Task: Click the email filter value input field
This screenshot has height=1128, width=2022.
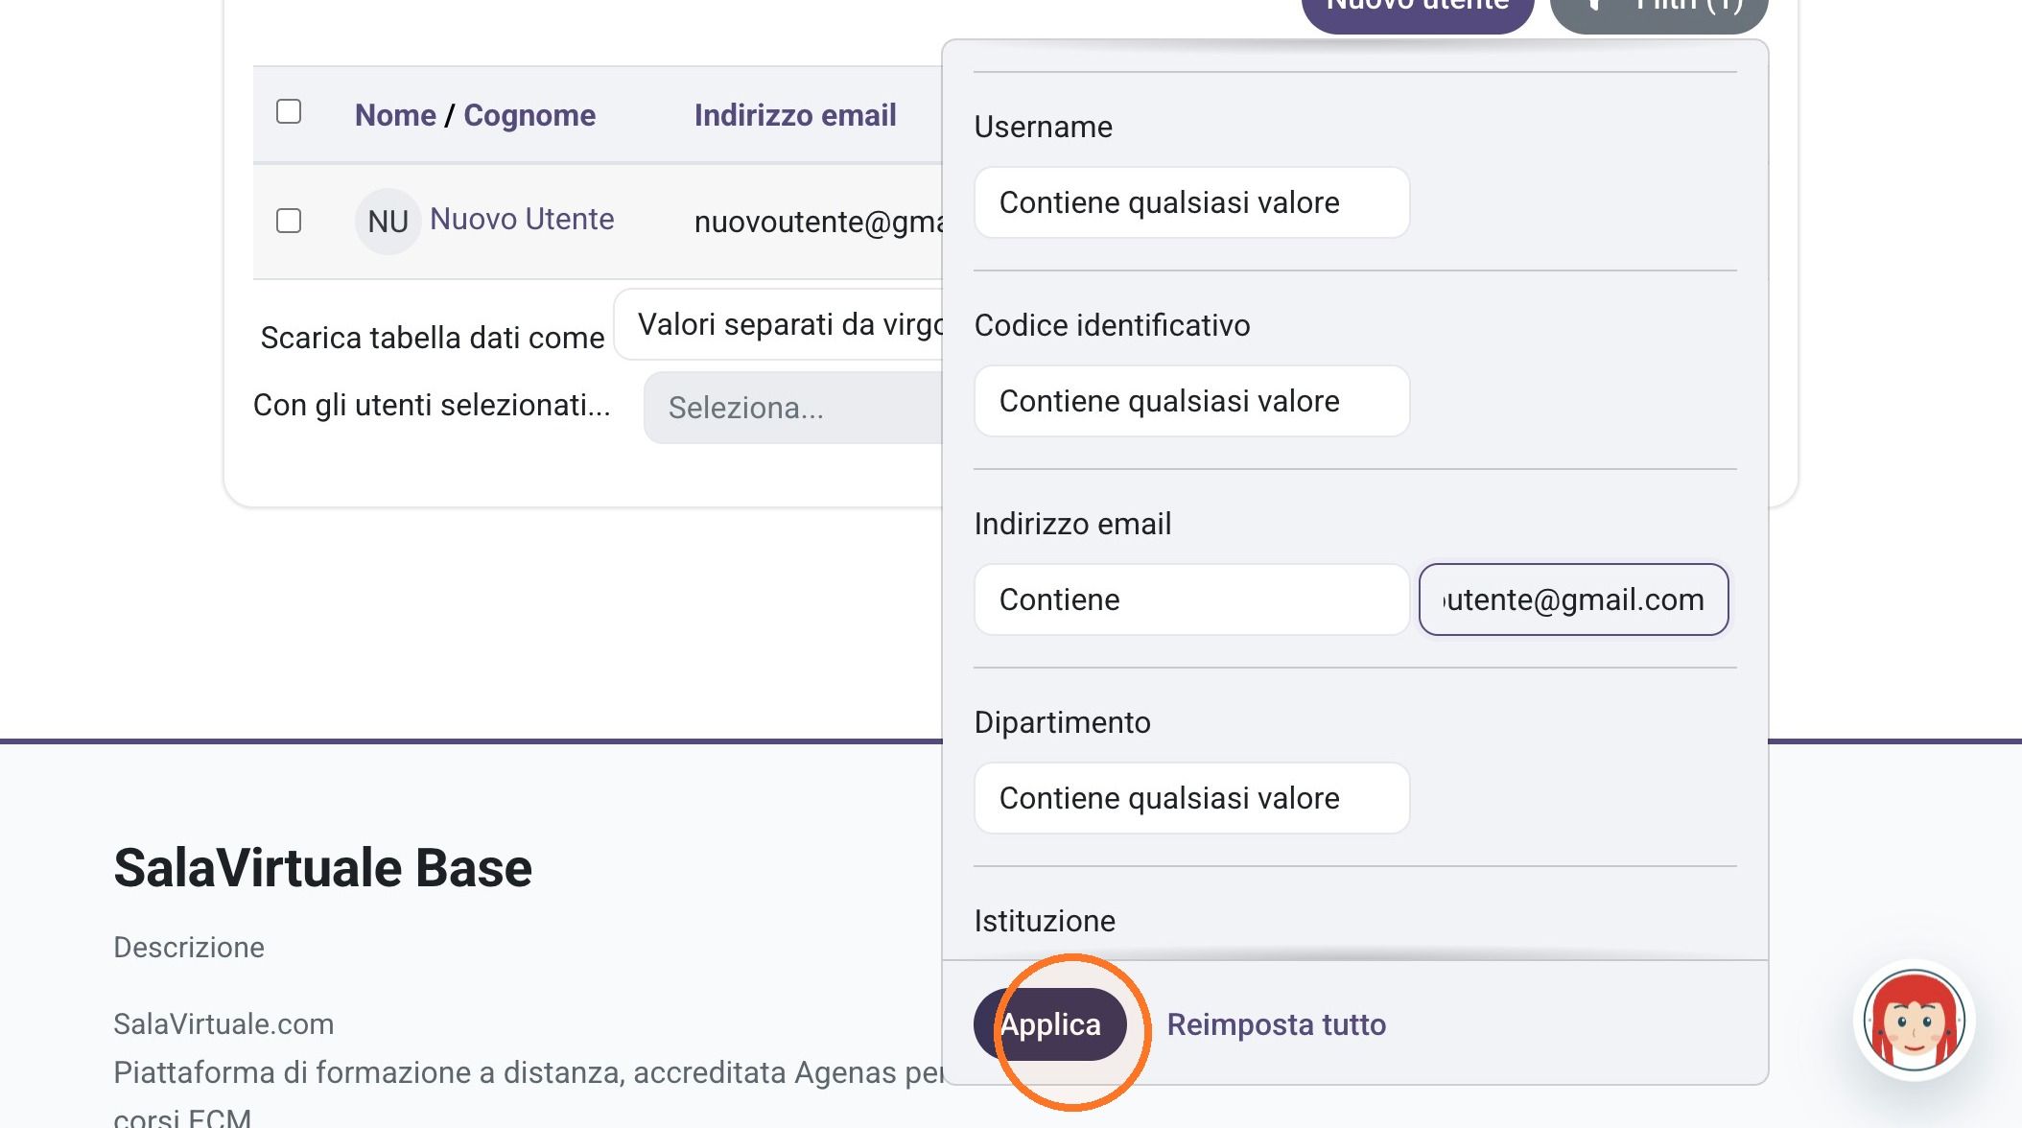Action: pos(1573,599)
